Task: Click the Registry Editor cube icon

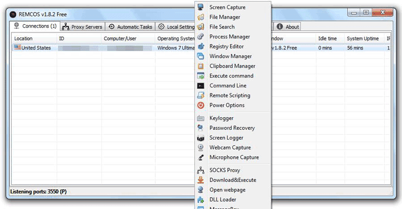Action: [x=200, y=46]
